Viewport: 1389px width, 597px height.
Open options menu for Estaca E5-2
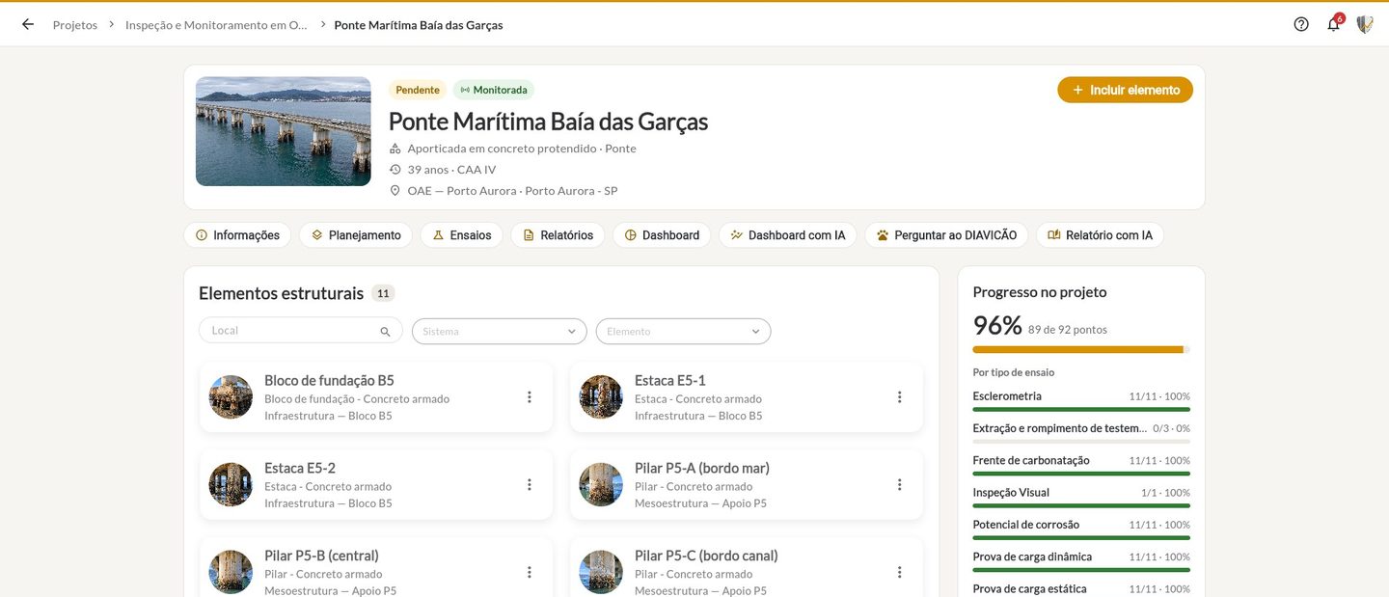click(529, 485)
